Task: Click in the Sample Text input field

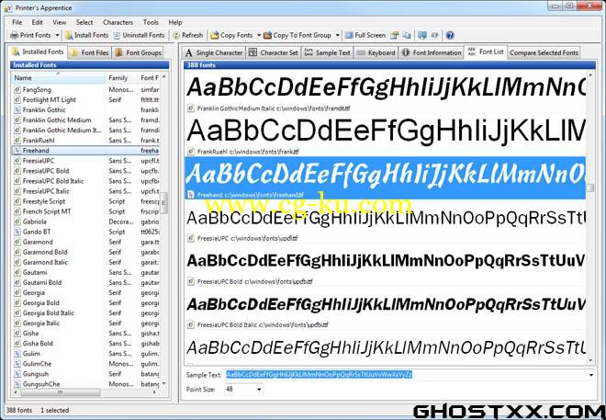Action: [406, 375]
